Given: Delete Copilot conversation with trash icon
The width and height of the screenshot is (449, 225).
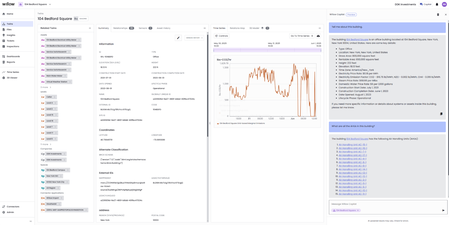Looking at the screenshot, I should 438,15.
